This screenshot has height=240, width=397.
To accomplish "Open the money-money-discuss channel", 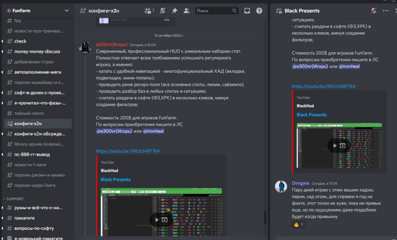I will point(38,52).
